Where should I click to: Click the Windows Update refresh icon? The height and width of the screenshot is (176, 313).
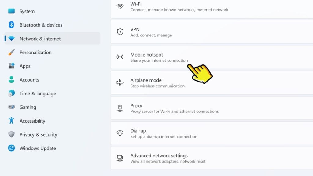(11, 148)
